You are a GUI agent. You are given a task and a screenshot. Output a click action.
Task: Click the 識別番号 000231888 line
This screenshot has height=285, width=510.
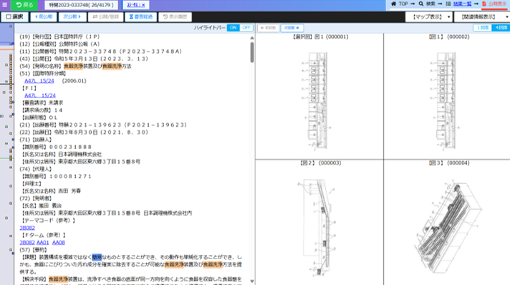(57, 147)
